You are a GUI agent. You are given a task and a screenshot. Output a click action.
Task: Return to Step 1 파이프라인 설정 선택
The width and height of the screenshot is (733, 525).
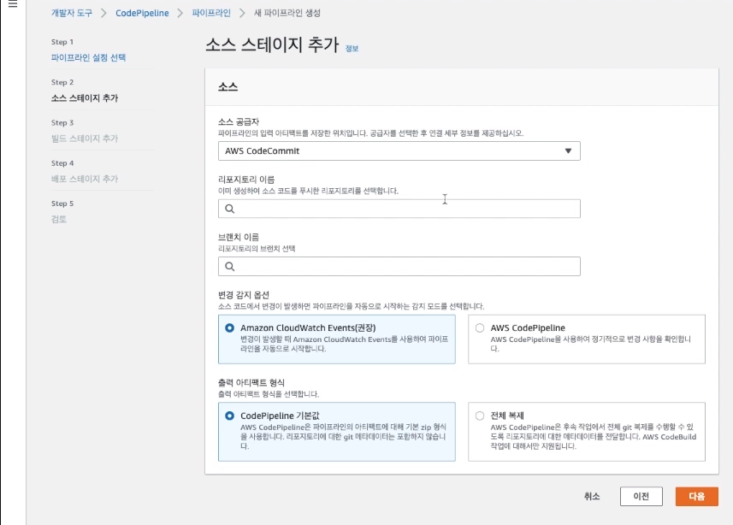tap(88, 57)
